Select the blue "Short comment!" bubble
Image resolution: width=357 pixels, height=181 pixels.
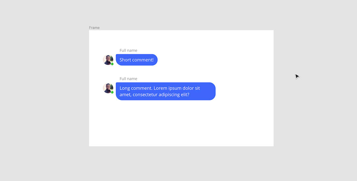137,60
